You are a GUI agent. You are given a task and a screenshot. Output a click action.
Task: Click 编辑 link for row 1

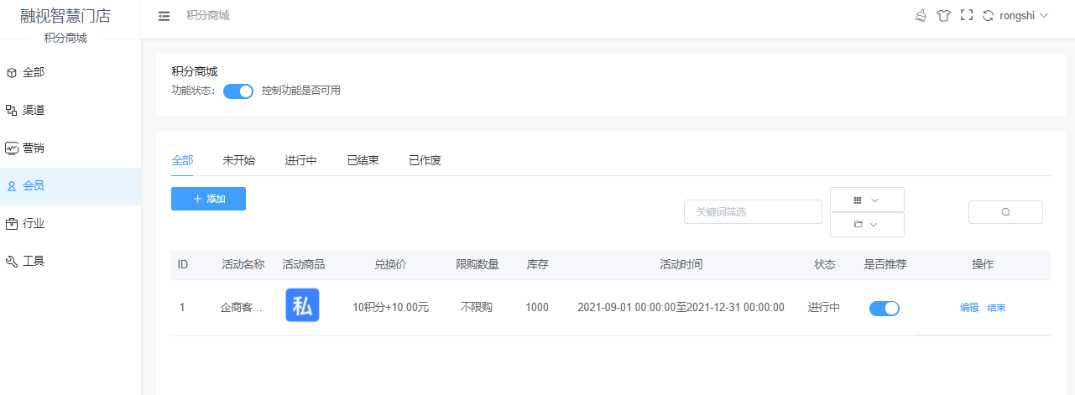click(969, 308)
